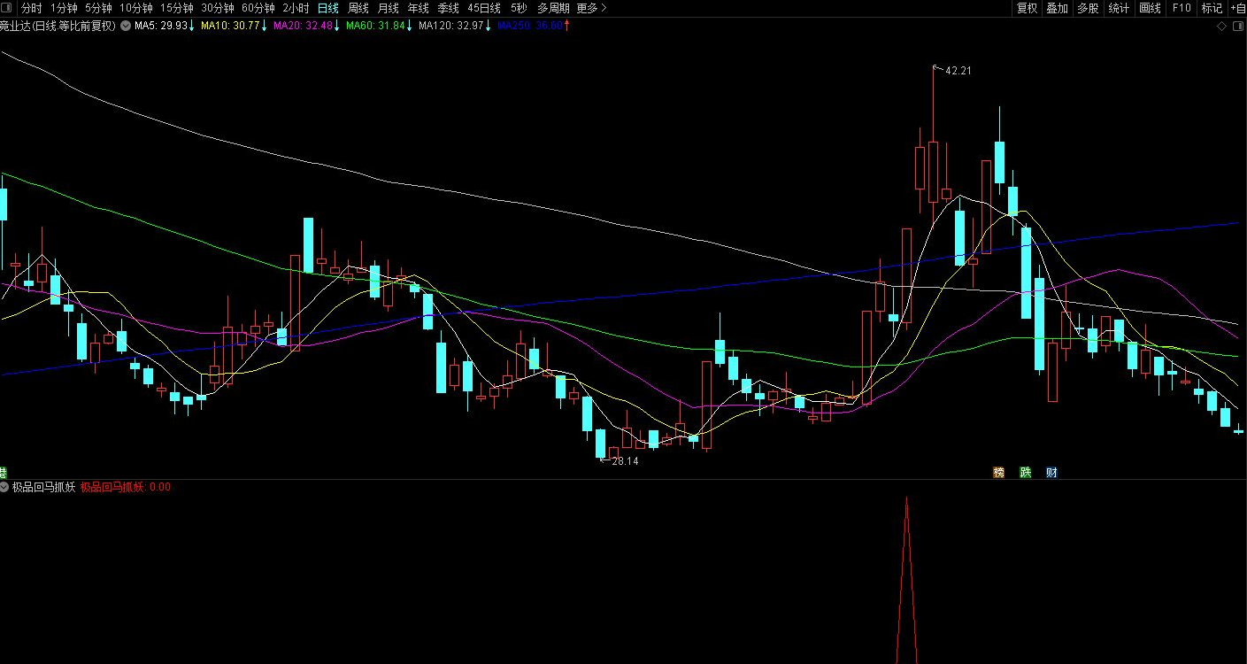Click the 跌 event marker icon
This screenshot has width=1247, height=664.
tap(1025, 473)
